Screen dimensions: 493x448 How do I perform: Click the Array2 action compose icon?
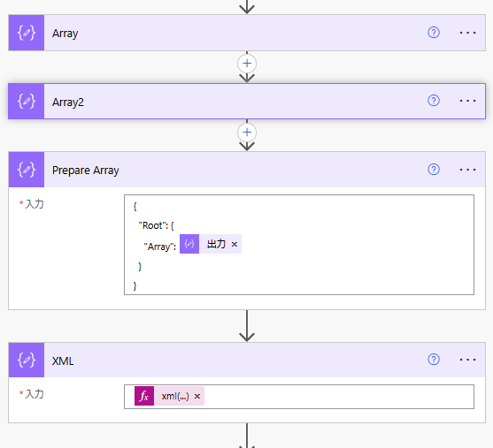pyautogui.click(x=27, y=101)
